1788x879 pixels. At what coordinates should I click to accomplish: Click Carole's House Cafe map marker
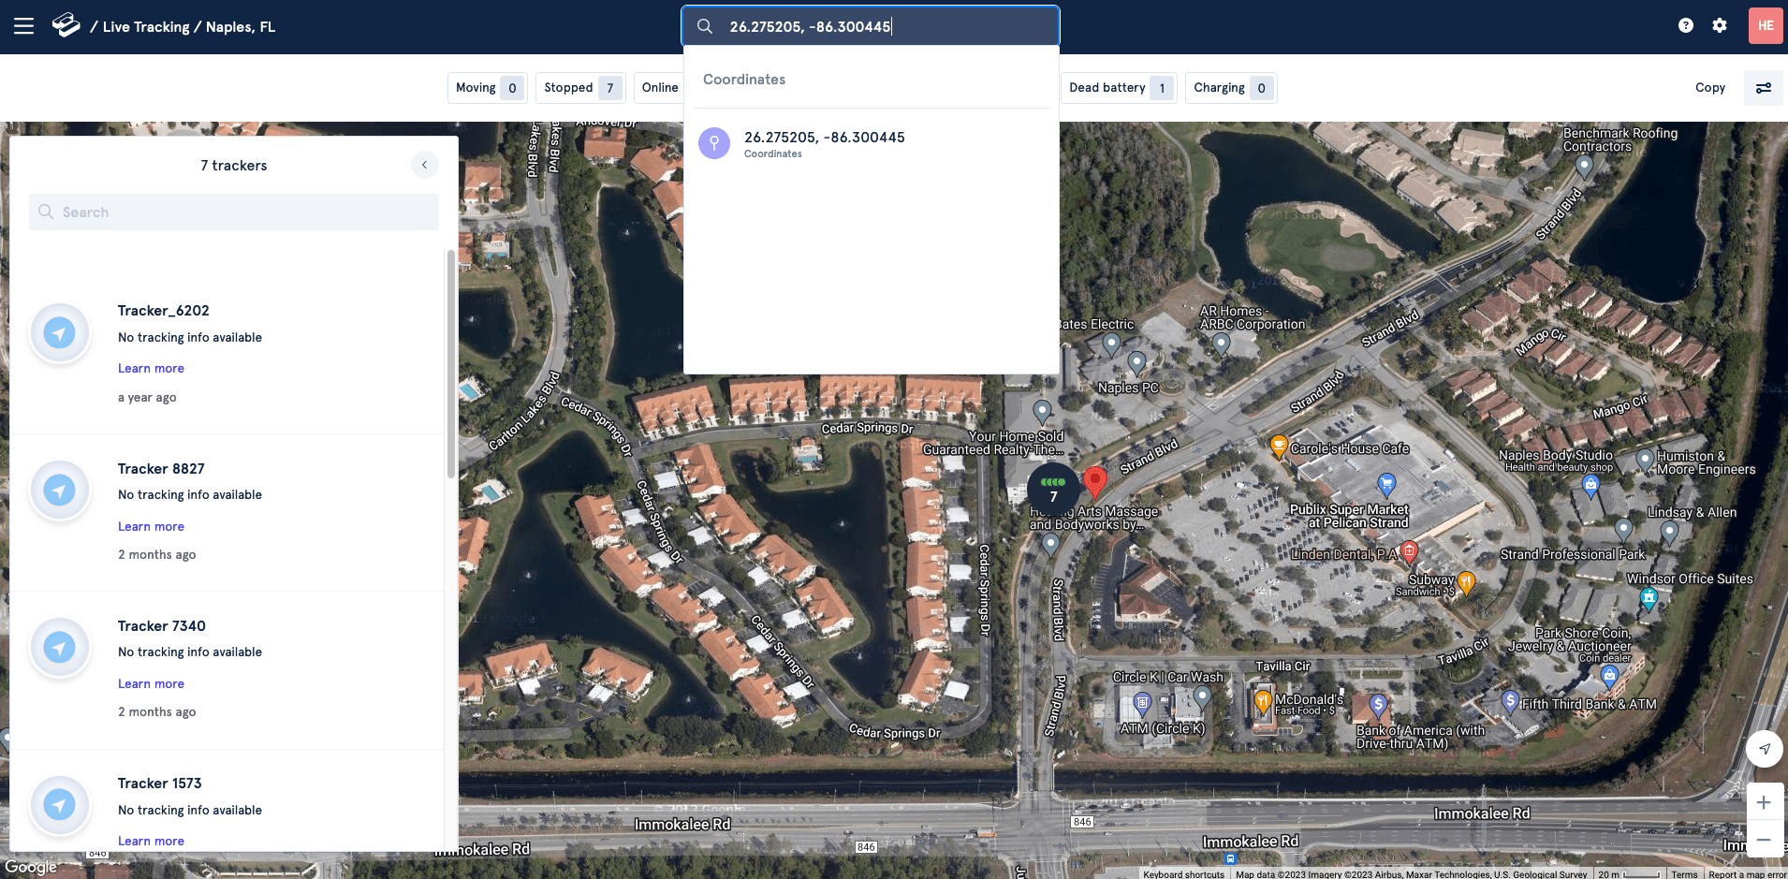coord(1279,447)
